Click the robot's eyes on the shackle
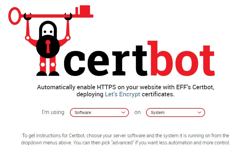234x149 pixels. coord(48,32)
